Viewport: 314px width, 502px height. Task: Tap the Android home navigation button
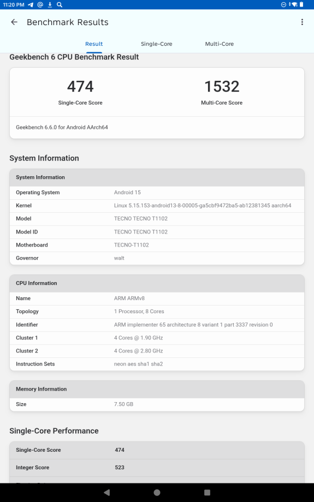point(157,492)
